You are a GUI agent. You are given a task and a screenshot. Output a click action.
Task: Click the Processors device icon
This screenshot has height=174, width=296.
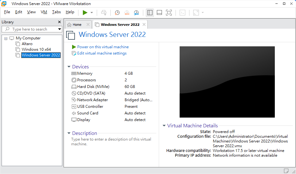coord(74,80)
